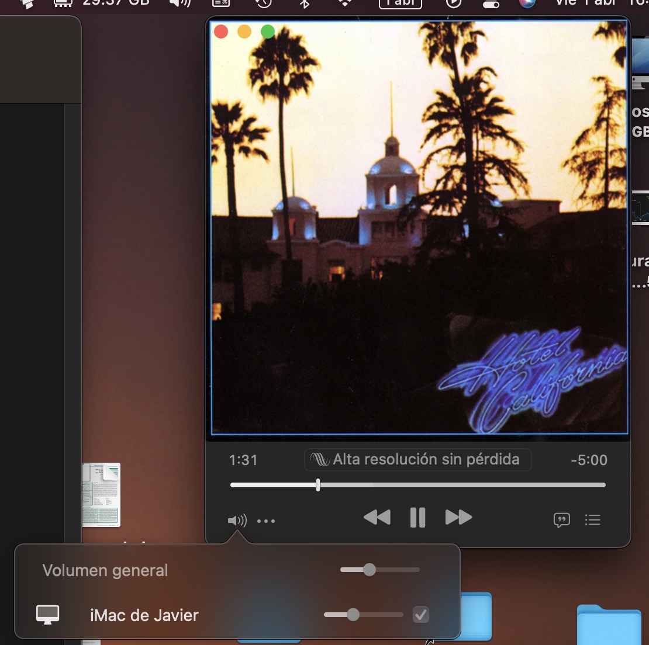Open Control Center in the menu bar
This screenshot has width=649, height=645.
(x=491, y=3)
